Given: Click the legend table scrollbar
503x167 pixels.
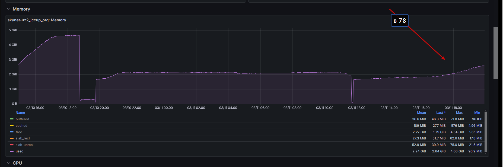Looking at the screenshot, I should pyautogui.click(x=486, y=132).
